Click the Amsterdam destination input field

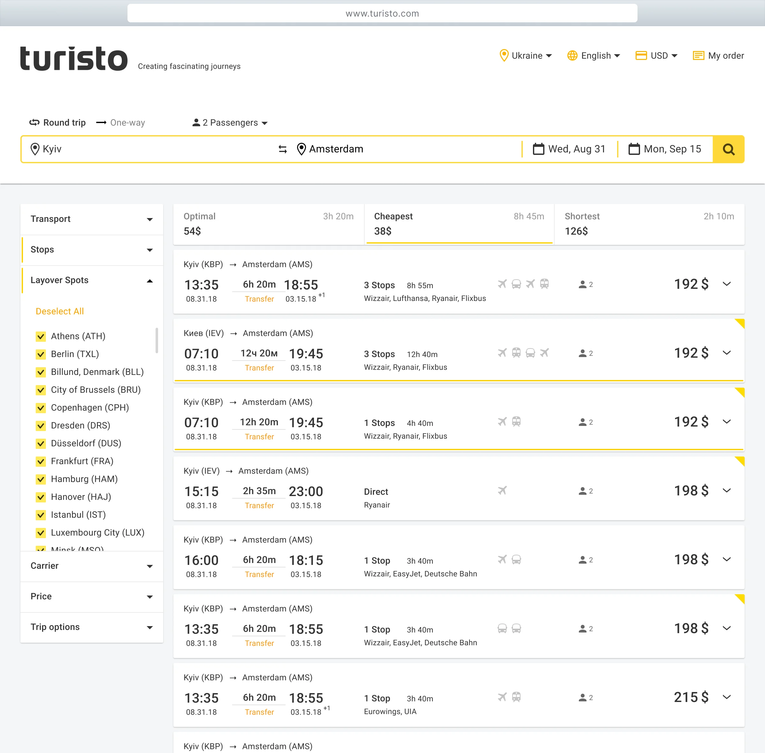click(x=405, y=149)
